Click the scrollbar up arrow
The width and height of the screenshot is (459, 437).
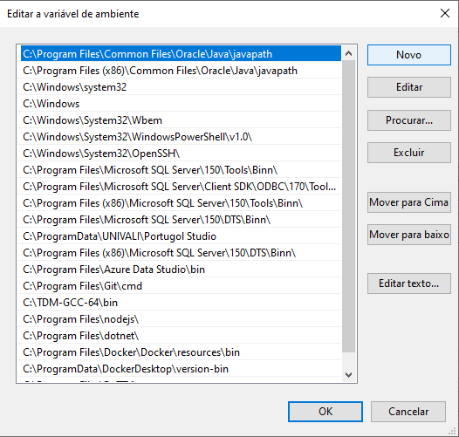(x=348, y=53)
